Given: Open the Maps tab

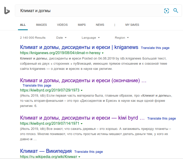Looking at the screenshot, I should coord(82,25).
